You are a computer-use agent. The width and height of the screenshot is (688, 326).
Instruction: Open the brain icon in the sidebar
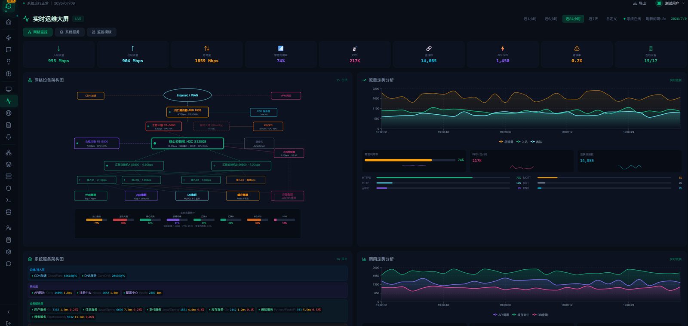coord(9,73)
